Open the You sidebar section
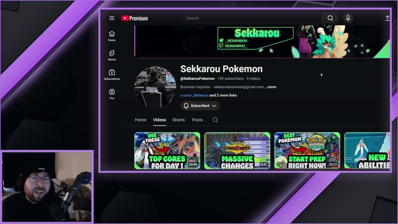The height and width of the screenshot is (224, 398). pyautogui.click(x=112, y=94)
